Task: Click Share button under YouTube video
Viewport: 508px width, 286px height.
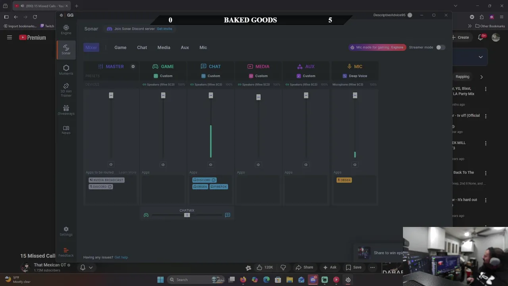Action: tap(304, 267)
